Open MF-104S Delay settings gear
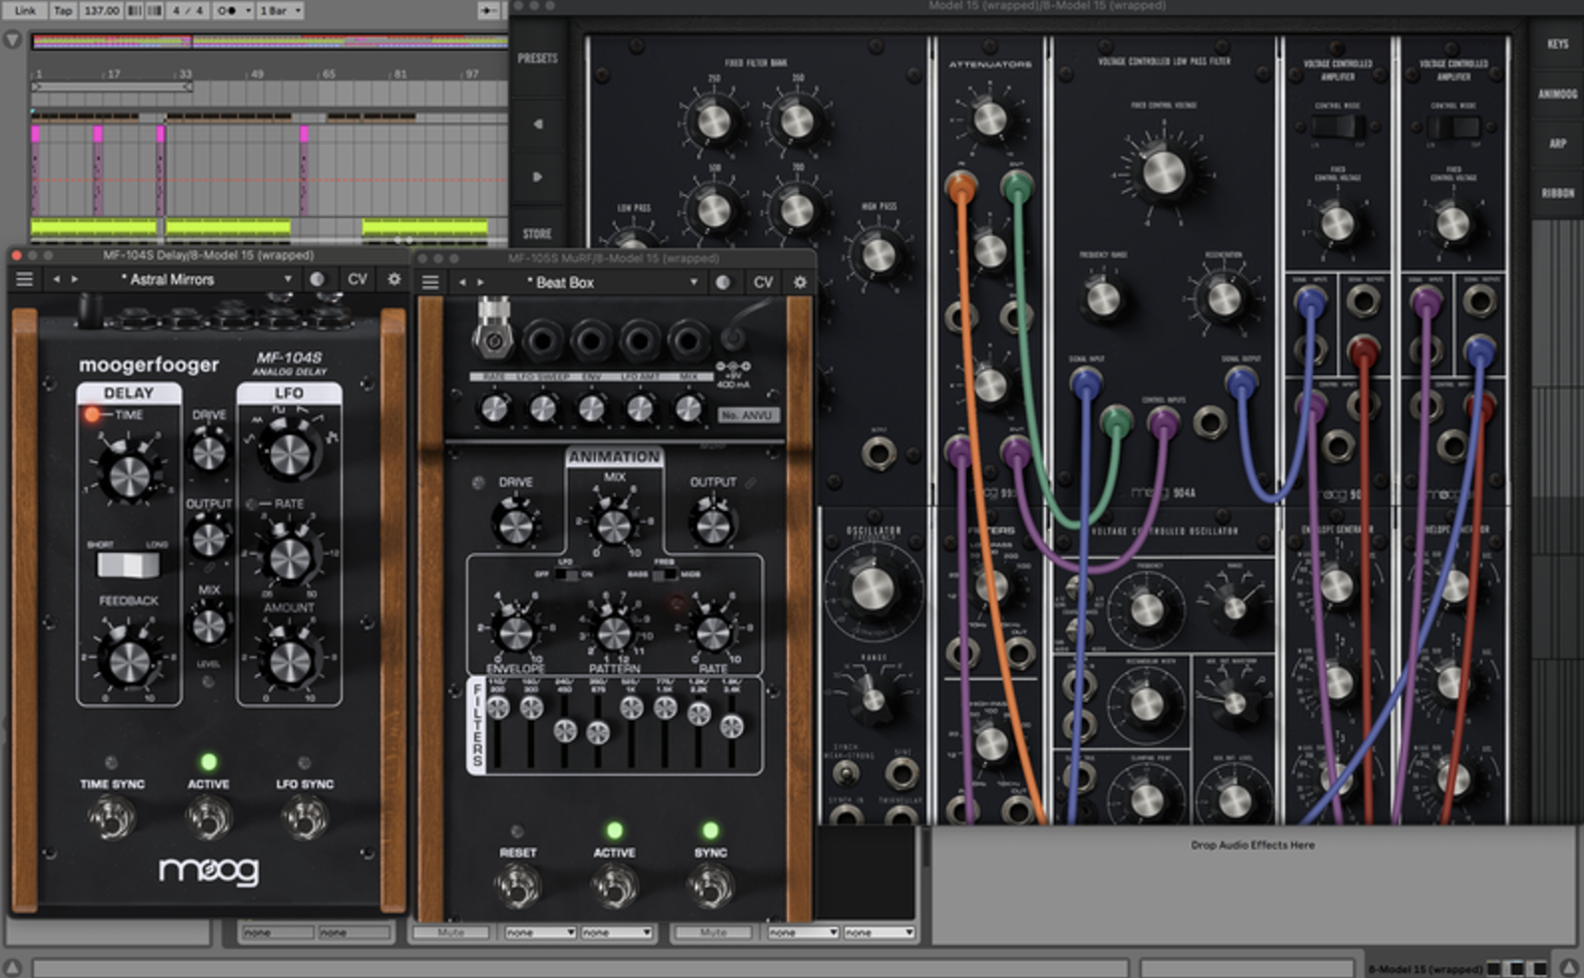 pos(395,280)
